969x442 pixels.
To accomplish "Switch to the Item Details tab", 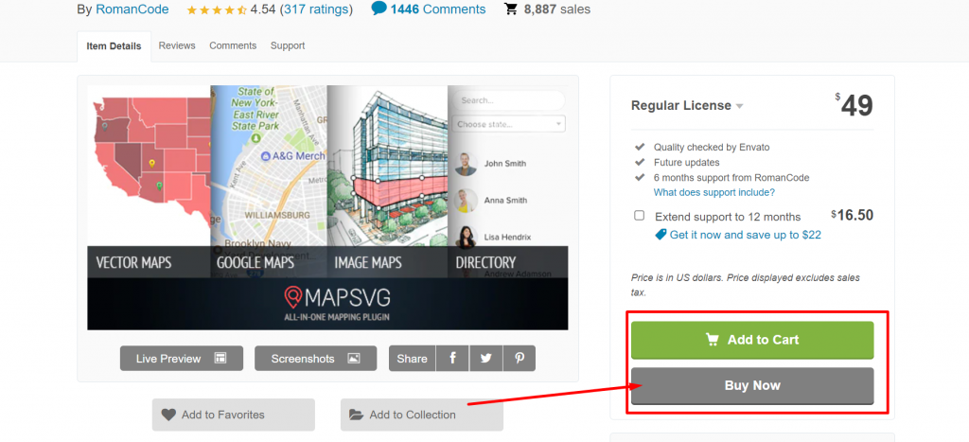I will [114, 46].
